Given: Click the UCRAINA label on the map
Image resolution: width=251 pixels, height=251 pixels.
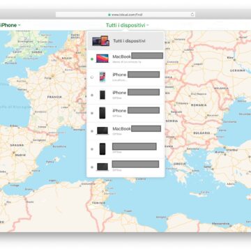Looking at the screenshot, I should (x=237, y=70).
